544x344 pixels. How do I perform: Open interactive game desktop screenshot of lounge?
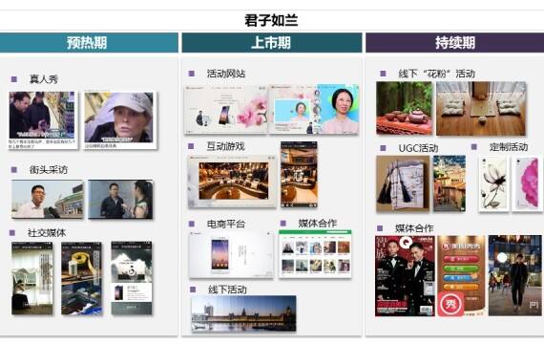[x=232, y=182]
